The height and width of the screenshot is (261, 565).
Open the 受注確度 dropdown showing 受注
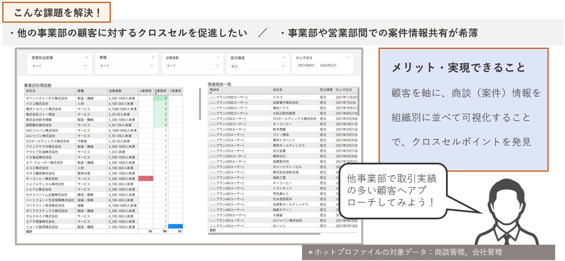(x=257, y=66)
